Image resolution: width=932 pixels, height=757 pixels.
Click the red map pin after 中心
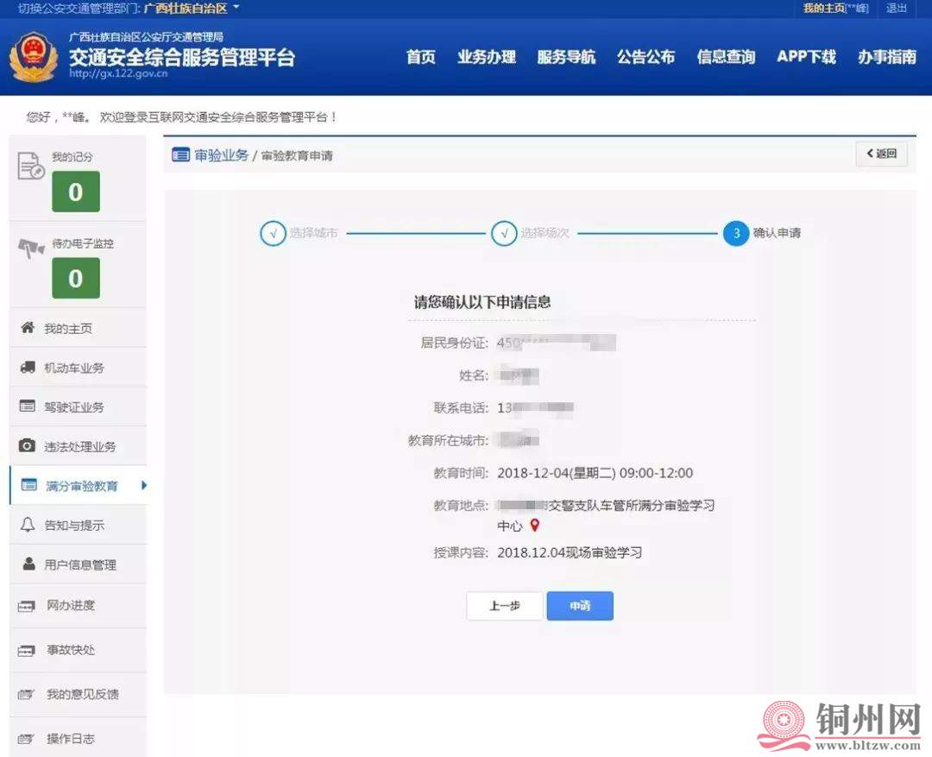tap(534, 525)
